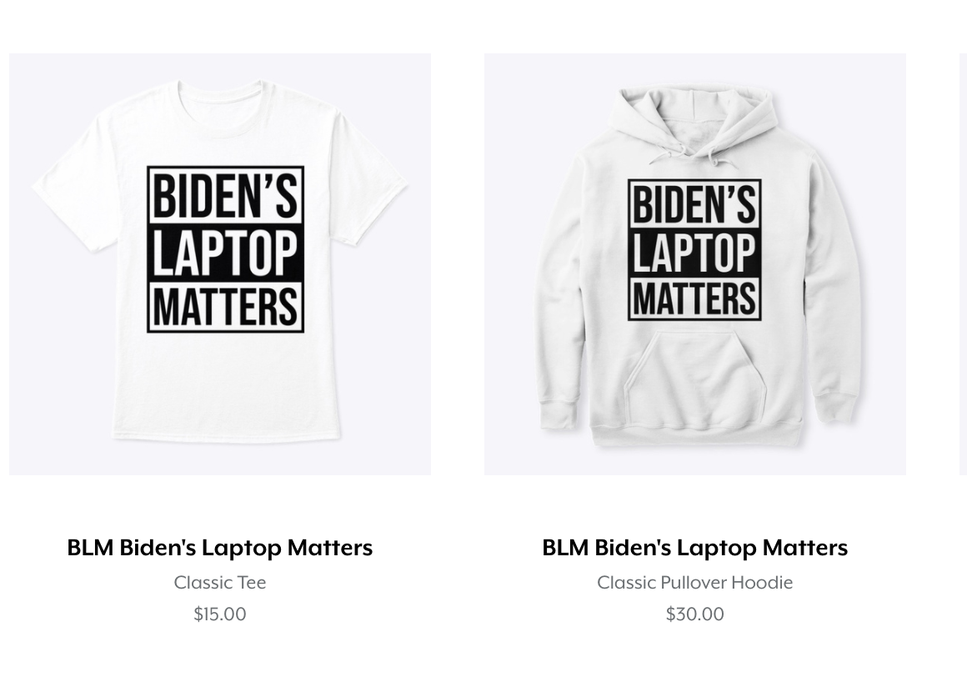Click the hoodie's front kangaroo pocket
Image resolution: width=967 pixels, height=687 pixels.
(695, 374)
